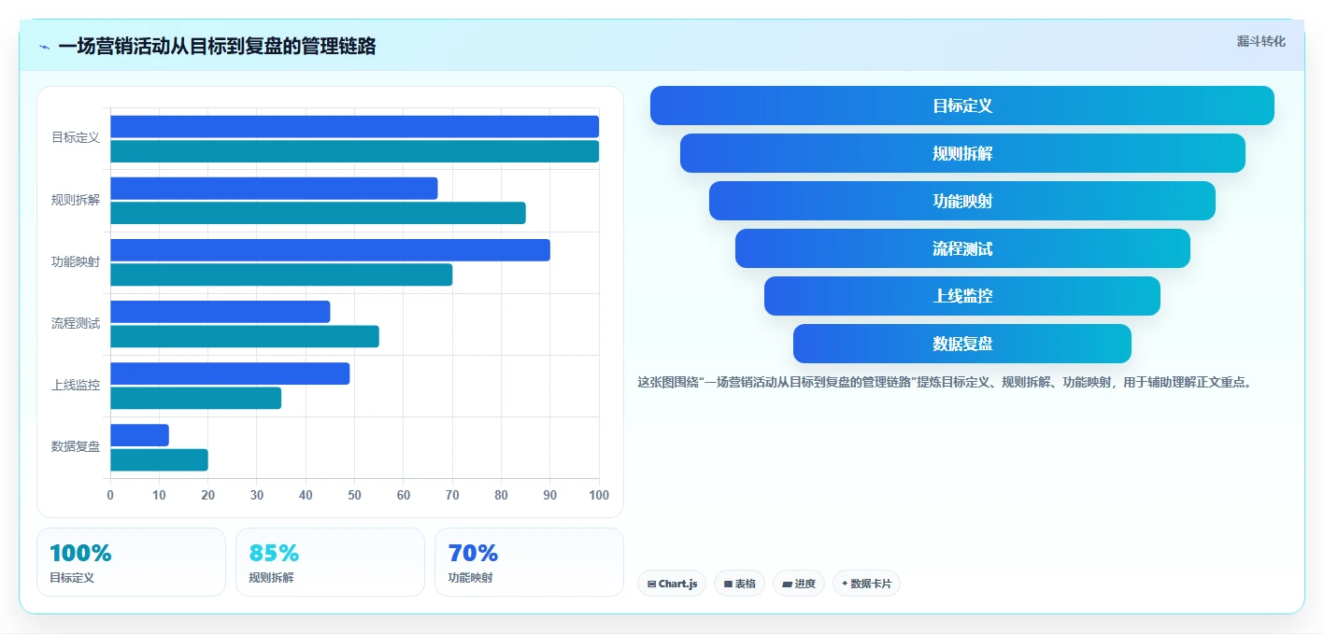Select the 漏斗转化 label in the header
The width and height of the screenshot is (1324, 634).
point(1260,41)
